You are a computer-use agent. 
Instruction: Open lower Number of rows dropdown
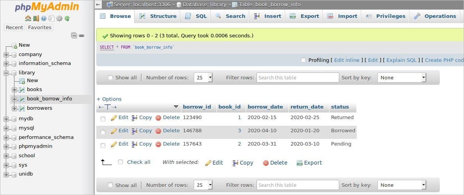point(203,185)
